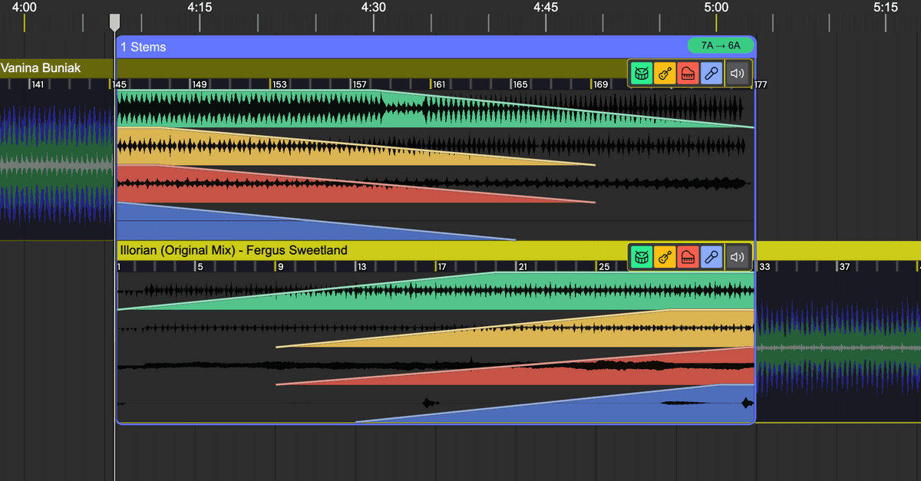
Task: Toggle drums stem on Illorian track
Action: (x=641, y=257)
